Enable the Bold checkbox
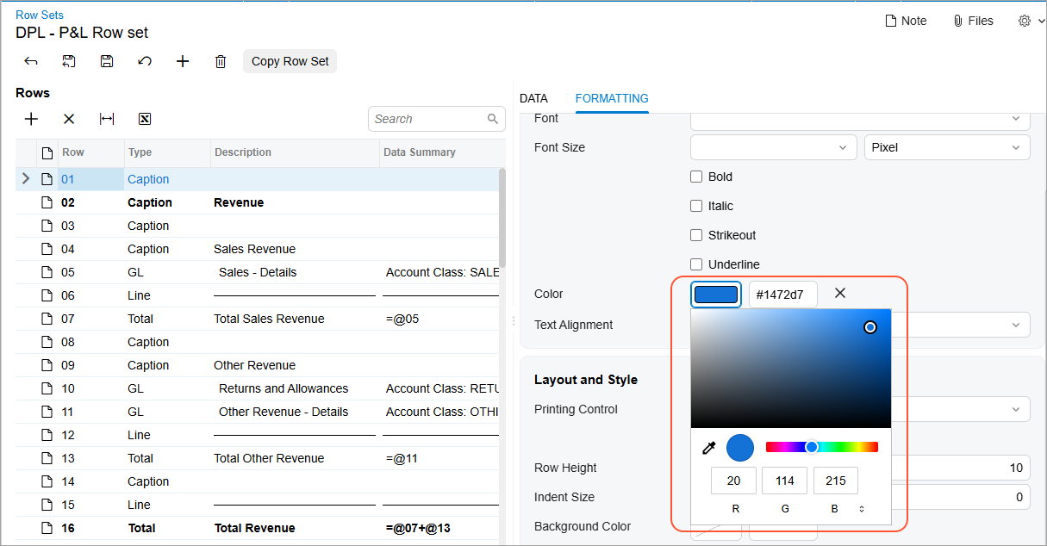Image resolution: width=1047 pixels, height=546 pixels. (x=696, y=177)
